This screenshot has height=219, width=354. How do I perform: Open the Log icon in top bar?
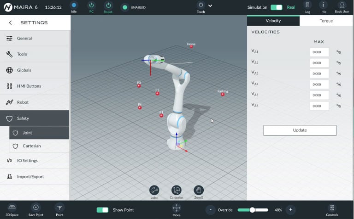(x=308, y=6)
